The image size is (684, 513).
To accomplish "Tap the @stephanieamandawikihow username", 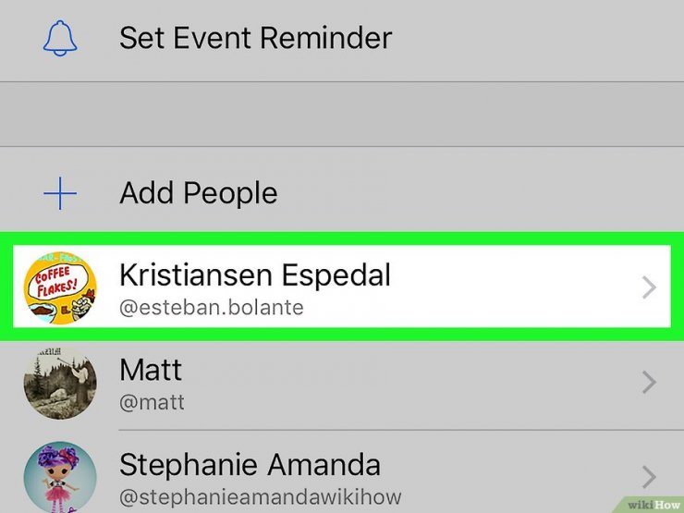I will tap(261, 497).
